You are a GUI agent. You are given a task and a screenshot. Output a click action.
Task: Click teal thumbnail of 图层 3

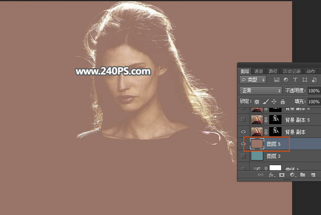pyautogui.click(x=257, y=156)
